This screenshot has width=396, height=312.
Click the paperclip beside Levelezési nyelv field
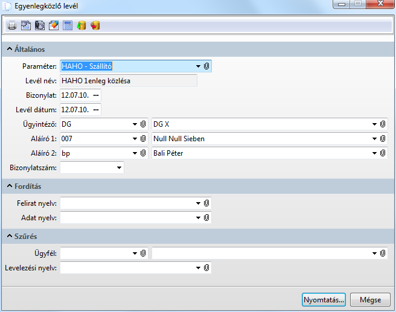point(206,267)
